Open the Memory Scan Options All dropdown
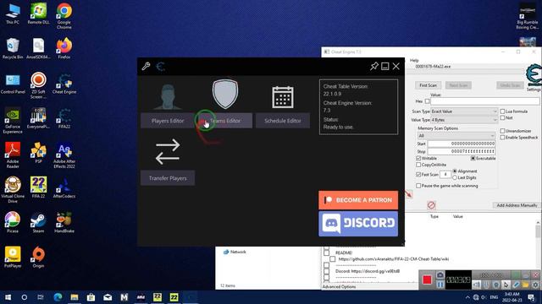 (x=456, y=136)
